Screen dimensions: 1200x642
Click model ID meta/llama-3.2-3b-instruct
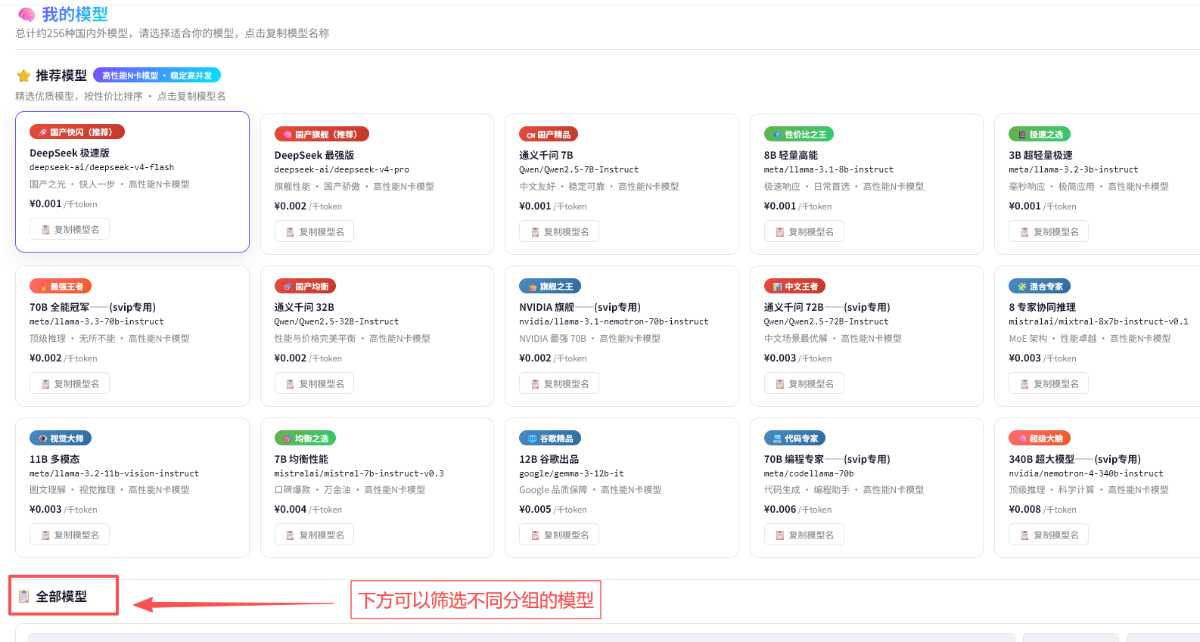coord(1074,170)
